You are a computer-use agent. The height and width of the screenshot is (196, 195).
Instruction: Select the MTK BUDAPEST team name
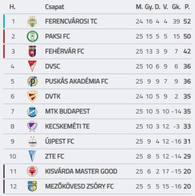pyautogui.click(x=67, y=111)
